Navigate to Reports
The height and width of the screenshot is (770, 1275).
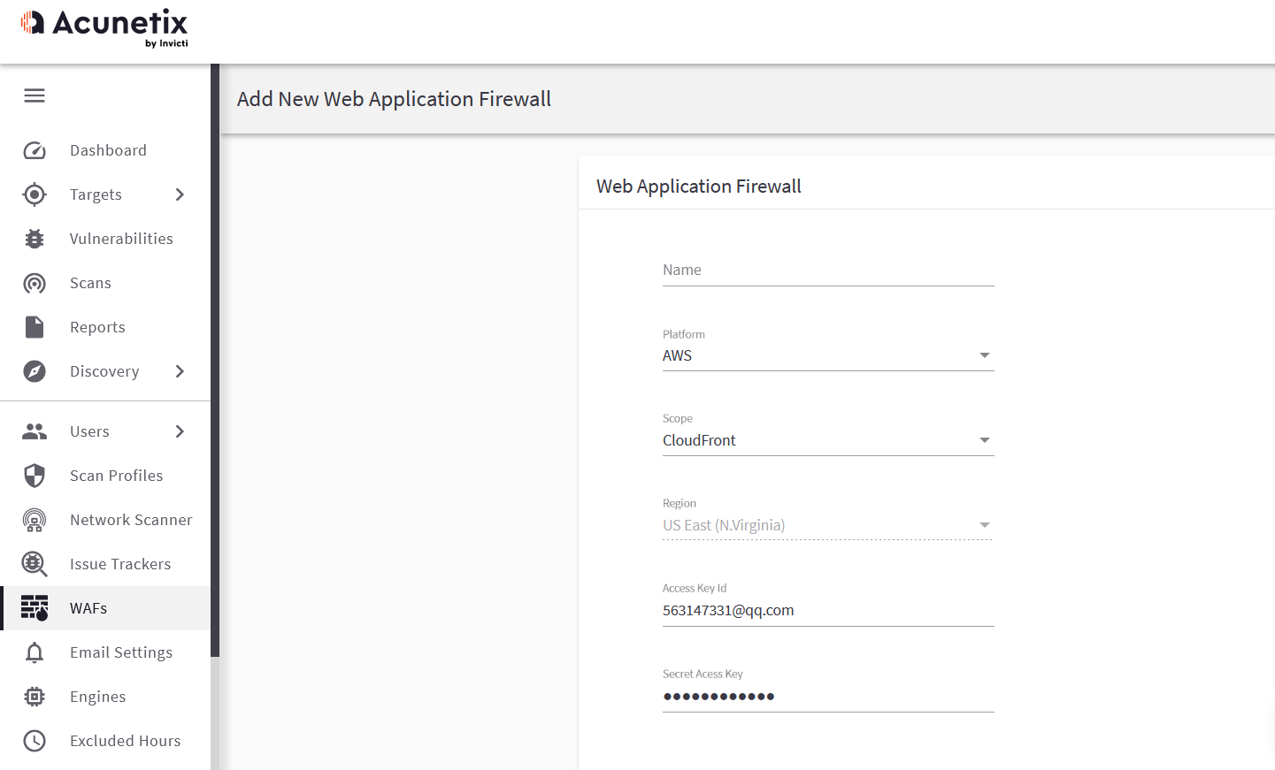point(105,327)
